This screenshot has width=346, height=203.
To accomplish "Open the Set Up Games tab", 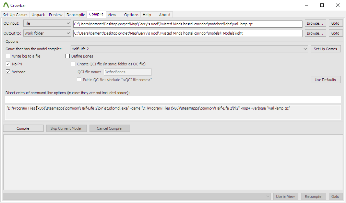I will [15, 15].
